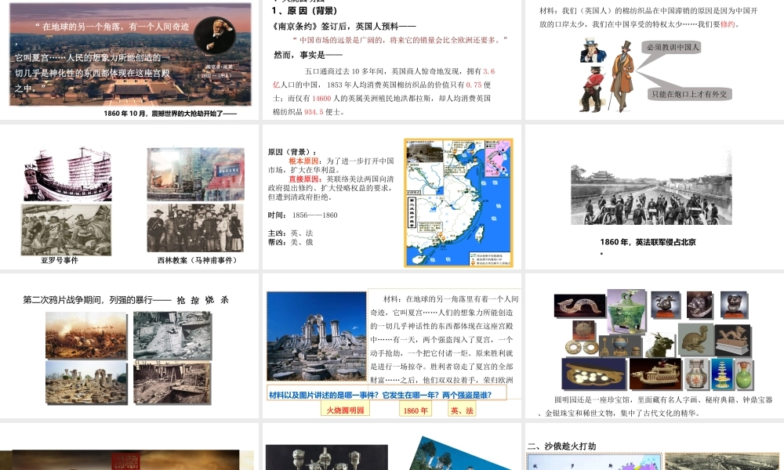This screenshot has width=784, height=470.
Task: Click the boarding fight illustration above 亚罗号事件
Action: 66,230
